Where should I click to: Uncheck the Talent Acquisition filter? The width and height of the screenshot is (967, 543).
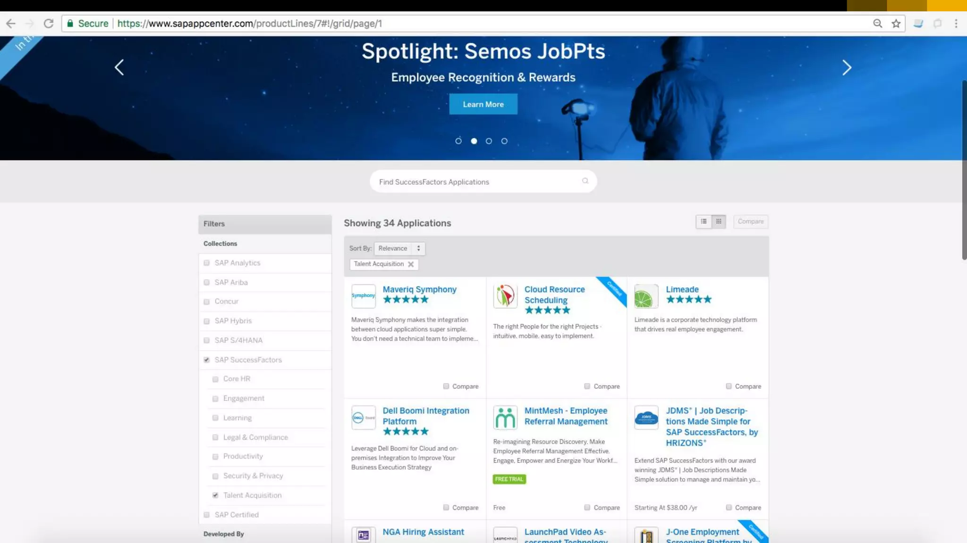[x=215, y=495]
